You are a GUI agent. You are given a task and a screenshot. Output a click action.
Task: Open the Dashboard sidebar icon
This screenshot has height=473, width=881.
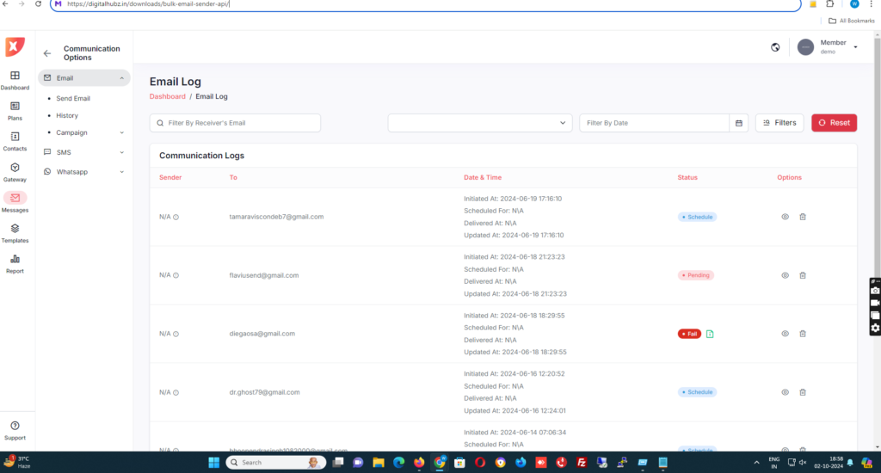(15, 76)
